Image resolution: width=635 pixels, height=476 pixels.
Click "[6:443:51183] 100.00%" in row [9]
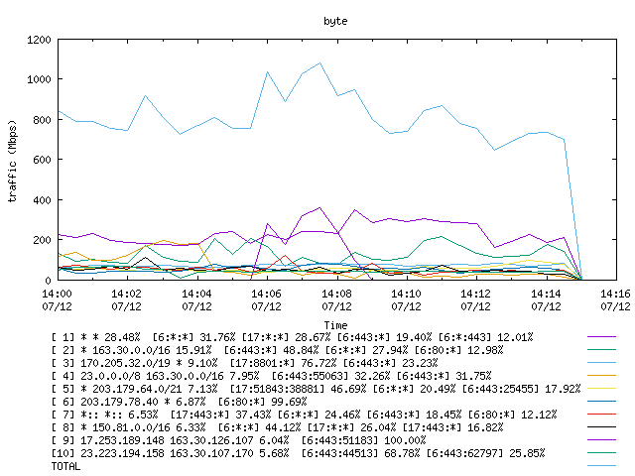point(364,440)
